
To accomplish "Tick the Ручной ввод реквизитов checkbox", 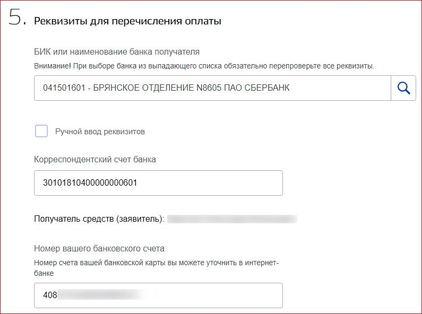I will point(41,131).
